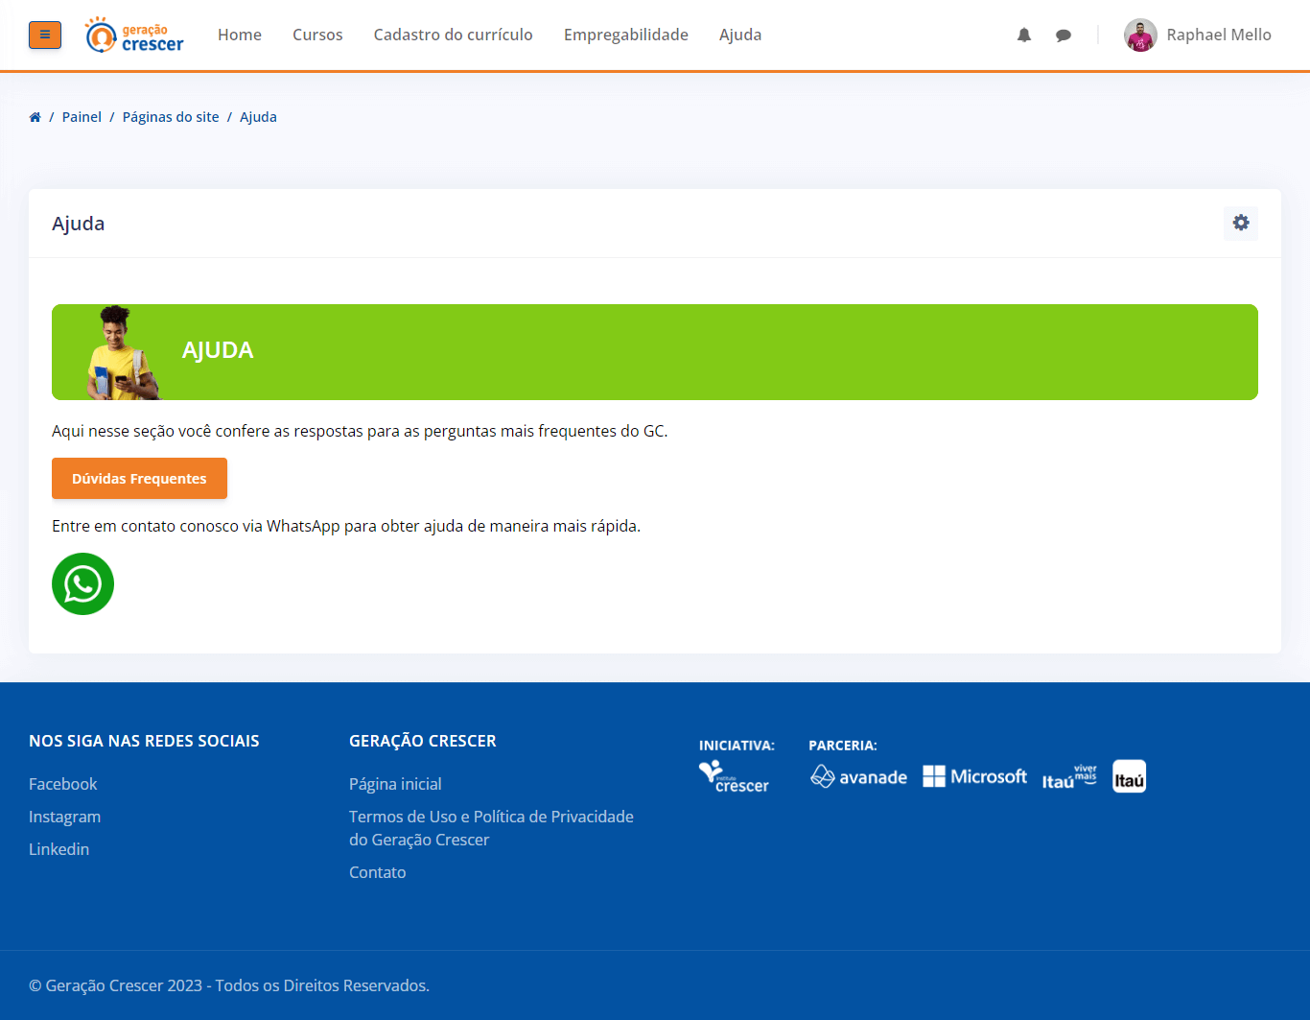Open the Instagram footer link
Screen dimensions: 1310x1020
pos(64,817)
